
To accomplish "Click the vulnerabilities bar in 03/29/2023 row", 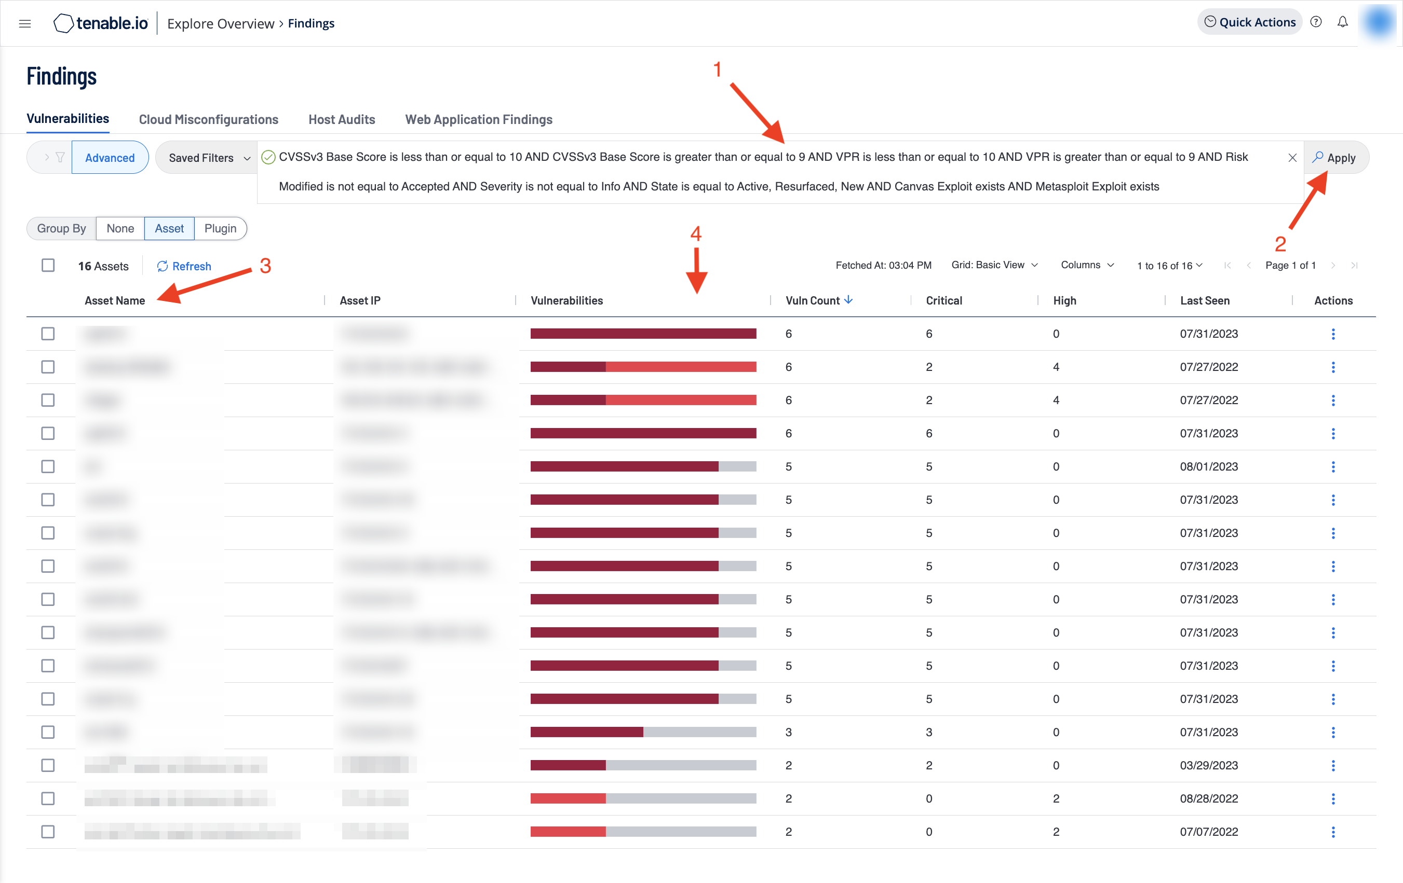I will tap(643, 765).
